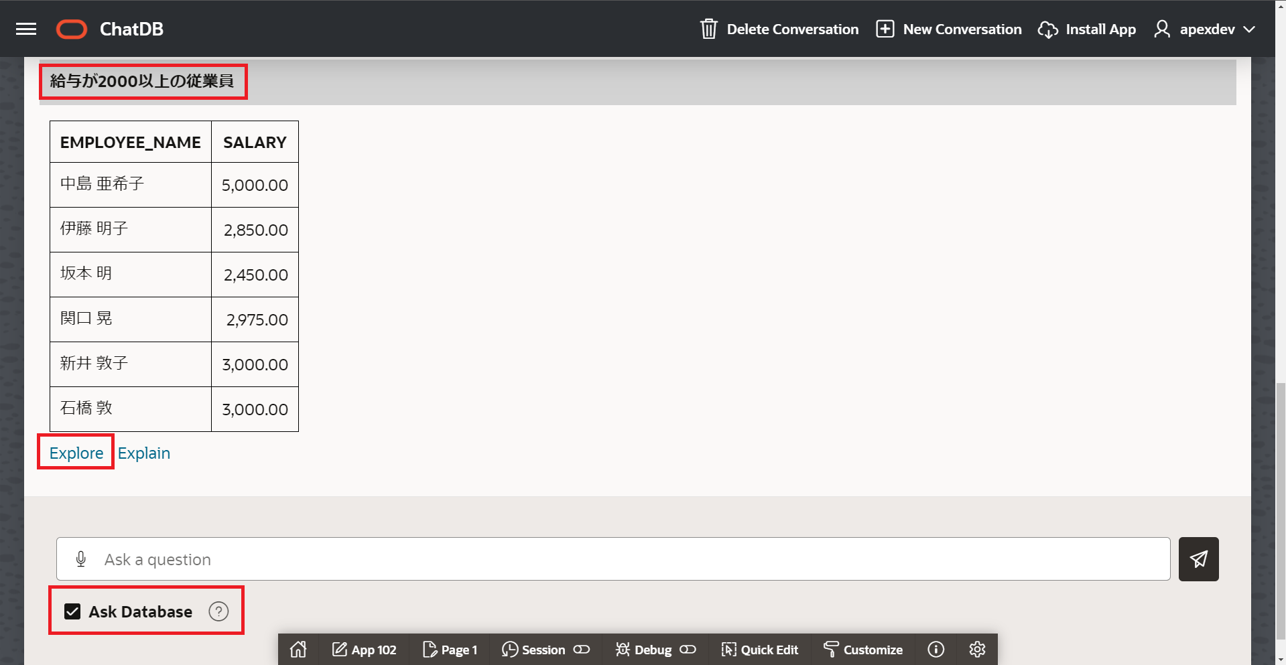Select the 中島 亜希子 name cell

(x=131, y=185)
